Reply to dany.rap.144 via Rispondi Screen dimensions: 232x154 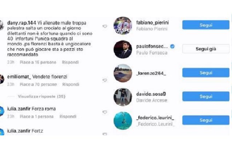[x=70, y=62]
